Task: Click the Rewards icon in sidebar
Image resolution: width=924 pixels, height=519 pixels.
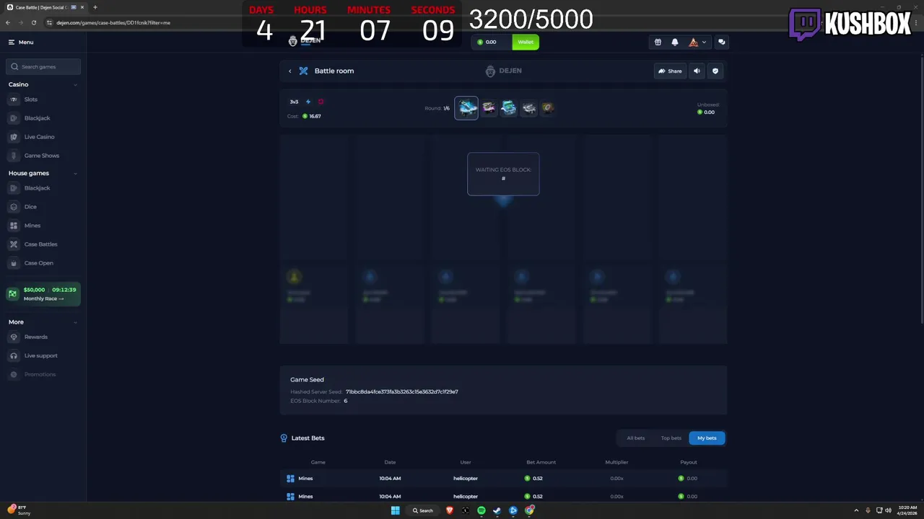Action: (14, 337)
